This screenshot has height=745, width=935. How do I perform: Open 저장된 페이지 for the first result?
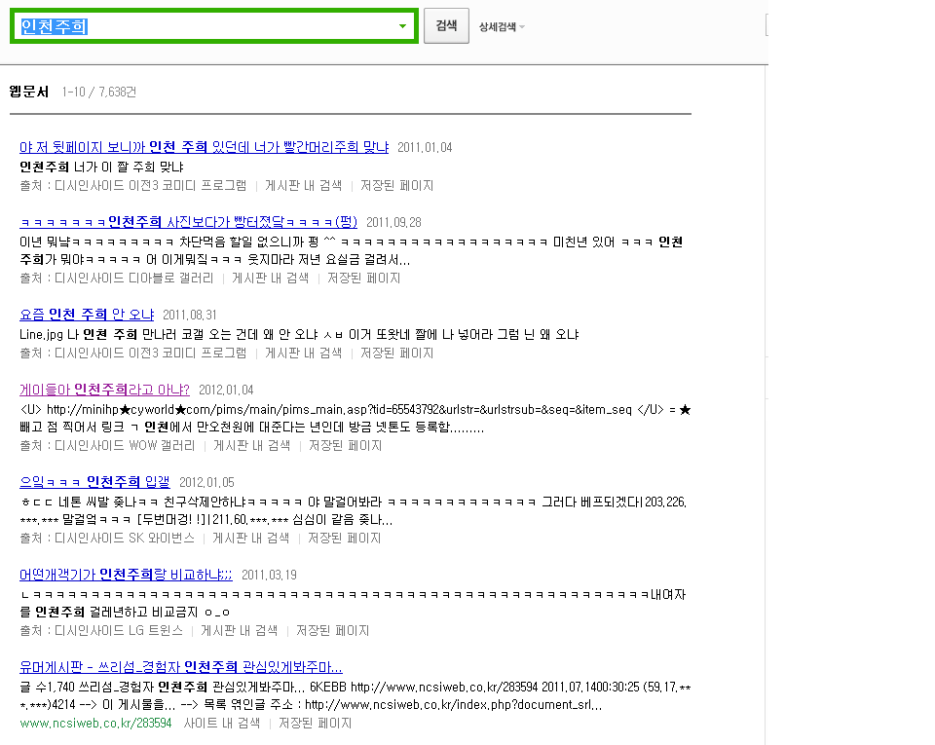coord(396,185)
